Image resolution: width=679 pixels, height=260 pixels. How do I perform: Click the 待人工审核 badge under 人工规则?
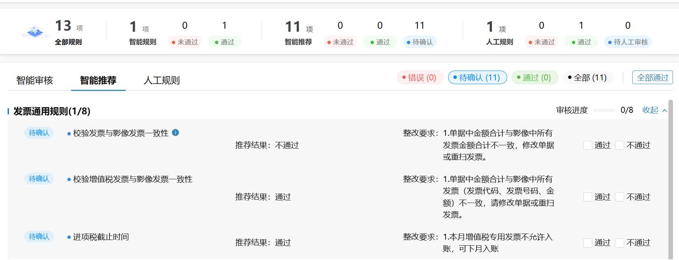pyautogui.click(x=628, y=42)
